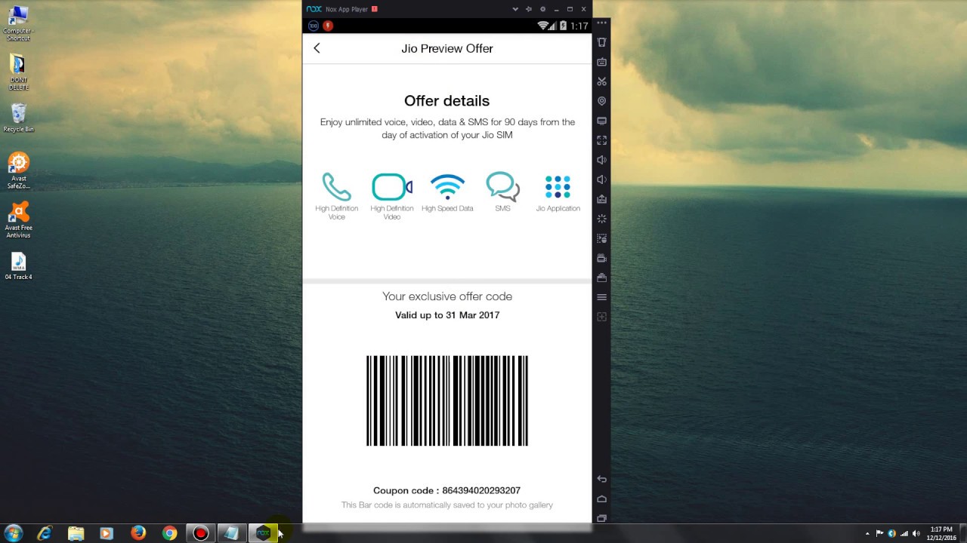This screenshot has width=967, height=543.
Task: Open the Computer Shortcut desktop icon
Action: click(18, 23)
